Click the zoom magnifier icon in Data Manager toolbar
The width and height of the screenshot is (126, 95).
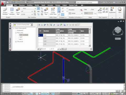pos(51,25)
